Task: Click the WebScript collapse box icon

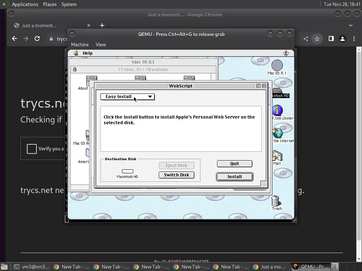Action: click(x=264, y=86)
